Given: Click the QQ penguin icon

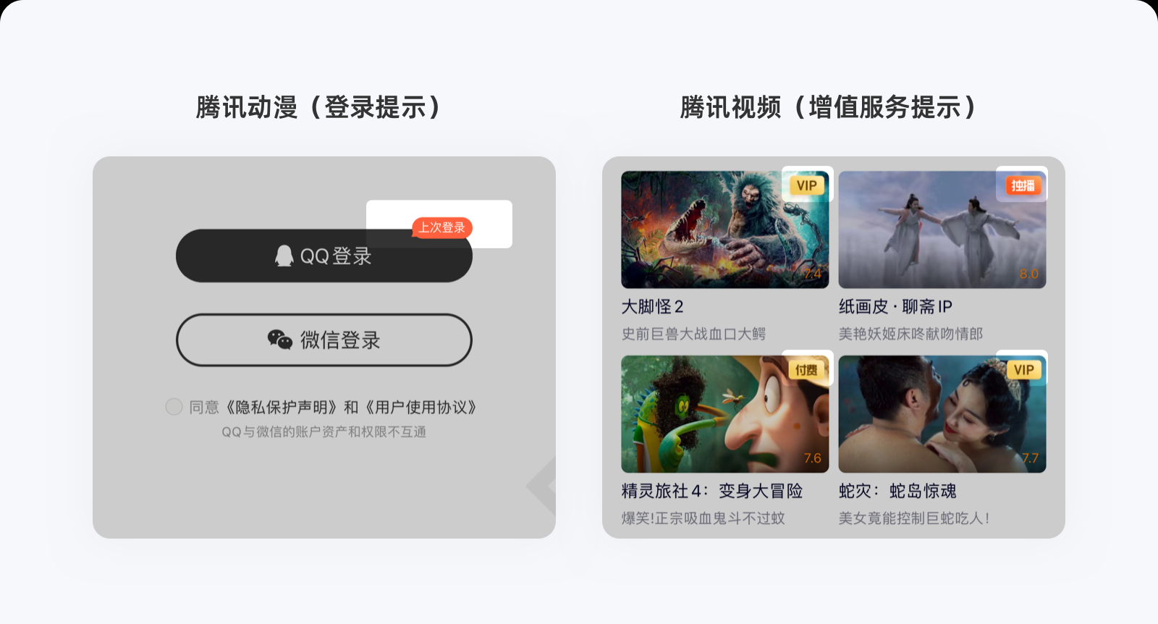Looking at the screenshot, I should (x=284, y=256).
